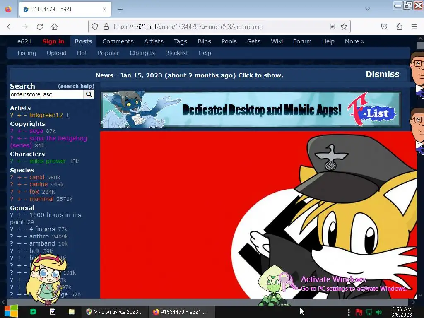This screenshot has height=318, width=424.
Task: Open the extensions puzzle icon
Action: tap(399, 26)
